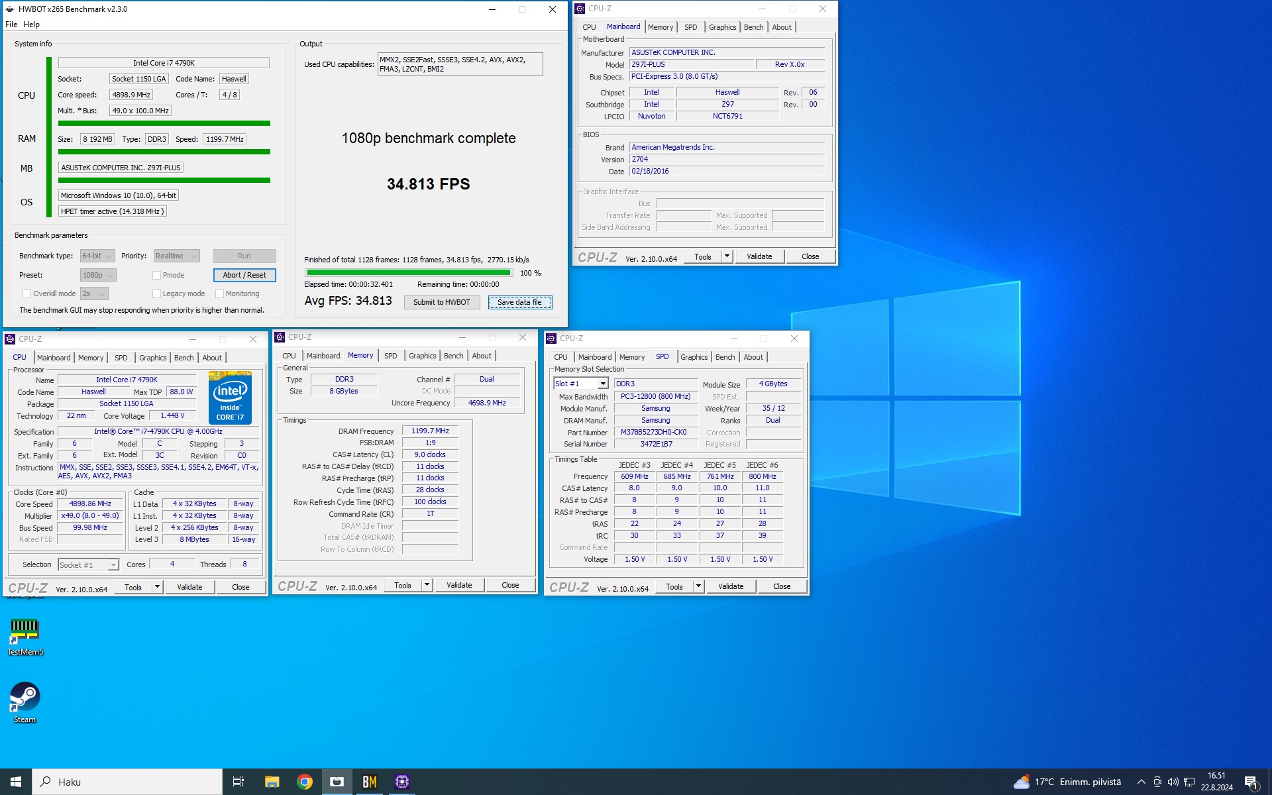Open File menu in HWBOT

(x=11, y=25)
